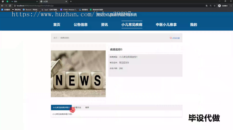The image size is (233, 130).
Task: Switch to the first pinned globe tab
Action: pyautogui.click(x=3, y=2)
